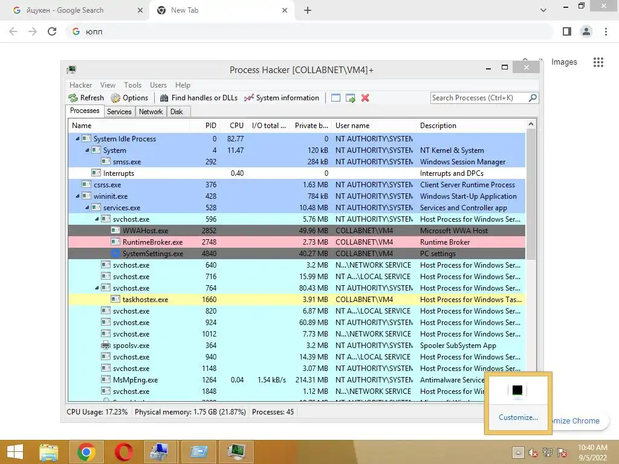Switch to the Network tab
This screenshot has height=464, width=619.
tap(151, 112)
